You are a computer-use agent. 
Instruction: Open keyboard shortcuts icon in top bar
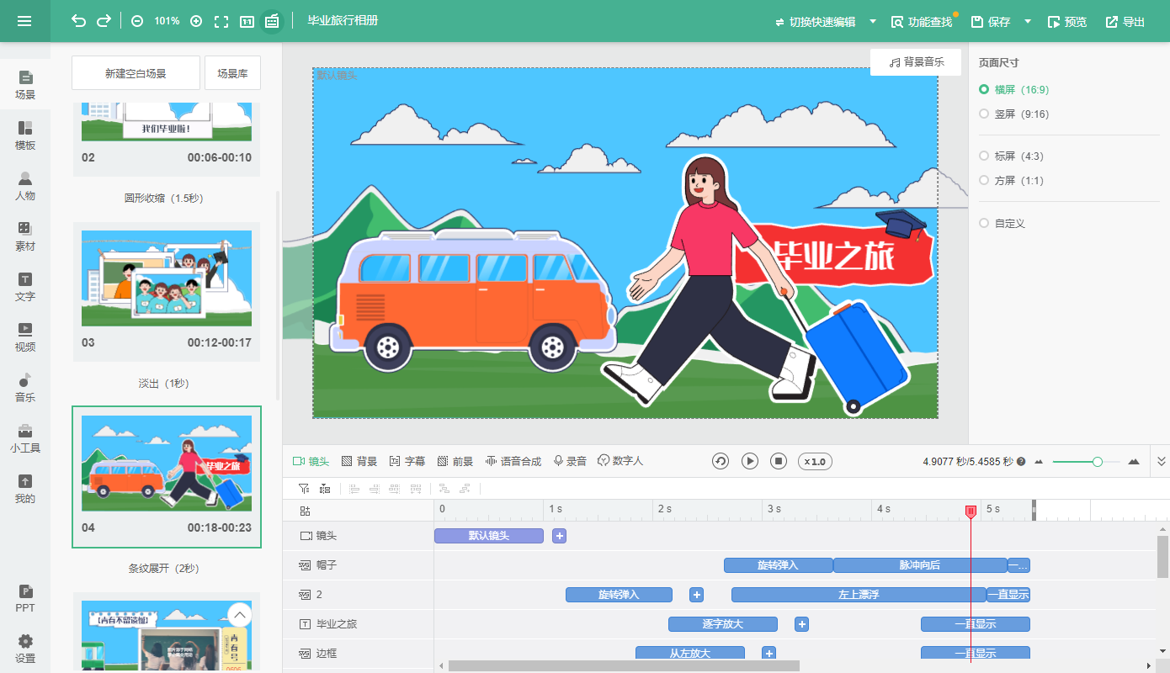click(x=271, y=21)
